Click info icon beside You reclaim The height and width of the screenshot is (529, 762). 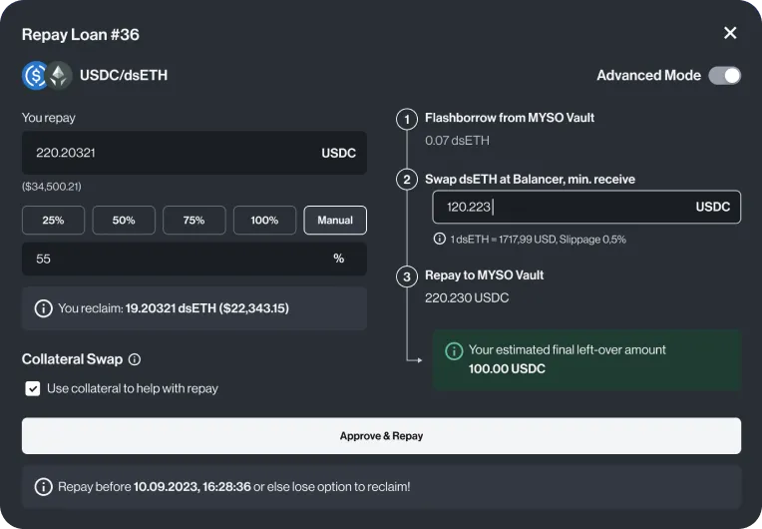pos(43,308)
